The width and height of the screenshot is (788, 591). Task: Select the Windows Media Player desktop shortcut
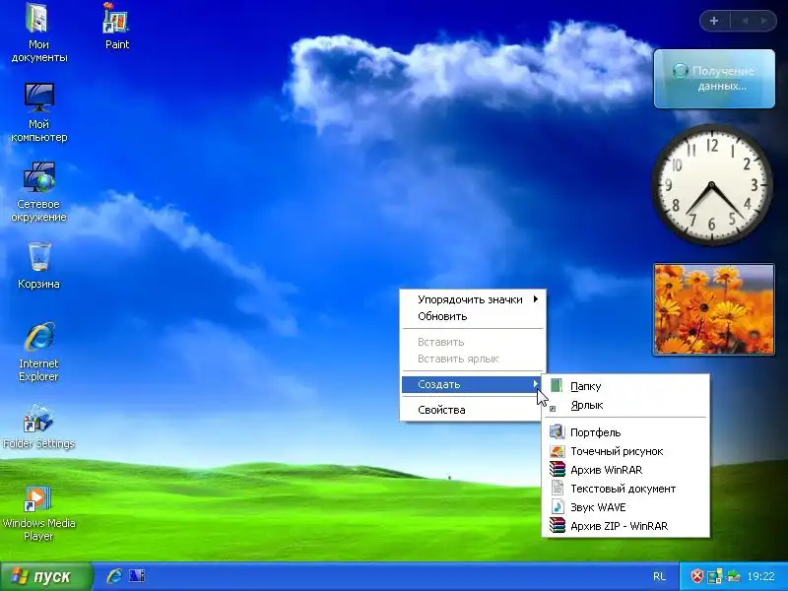pyautogui.click(x=38, y=512)
